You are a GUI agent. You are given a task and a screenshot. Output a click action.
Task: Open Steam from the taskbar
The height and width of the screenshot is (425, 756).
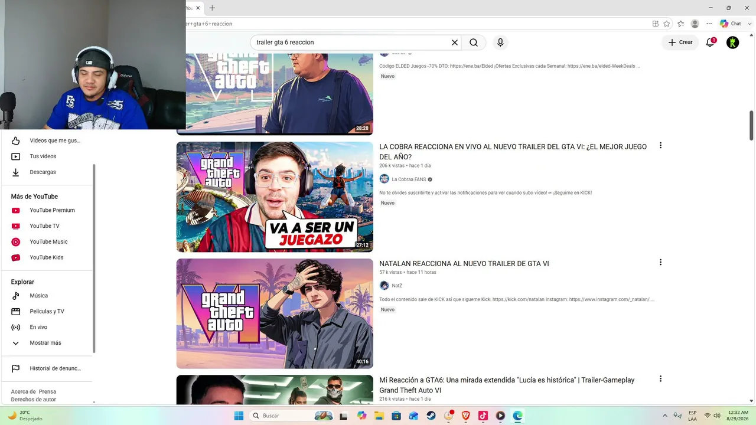tap(431, 416)
